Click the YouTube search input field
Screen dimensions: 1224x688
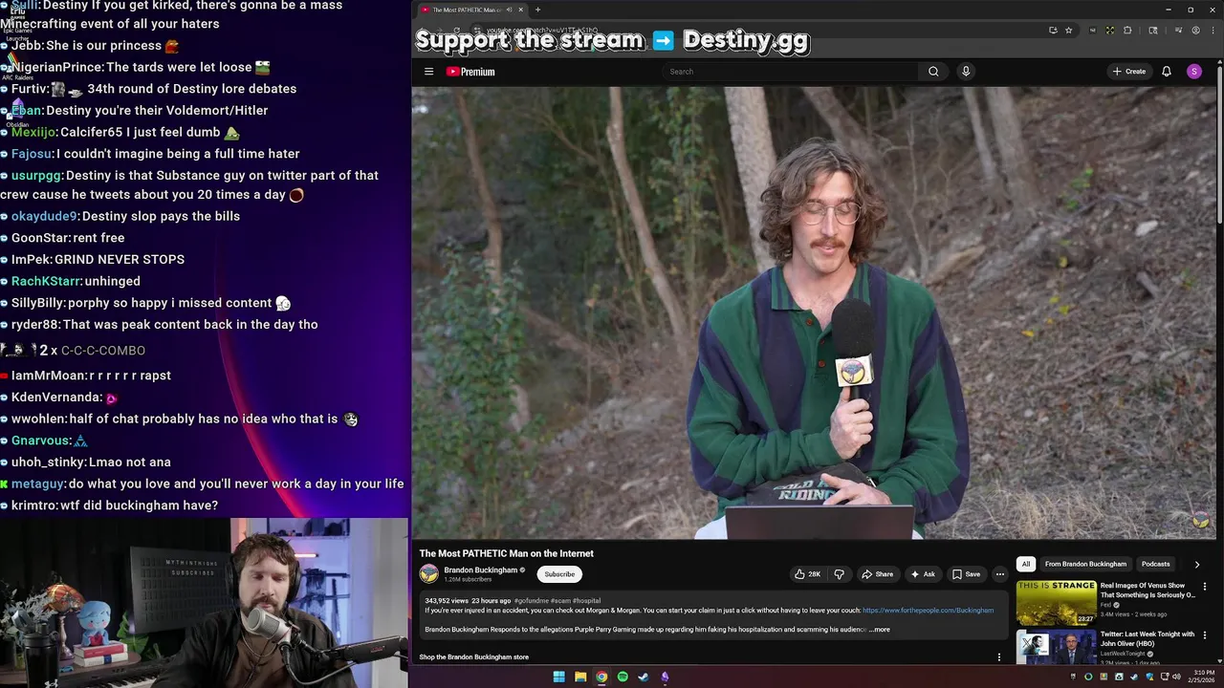[792, 72]
